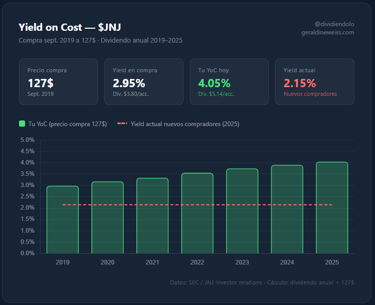Click the '127$' value
This screenshot has height=305, width=375.
coord(41,83)
